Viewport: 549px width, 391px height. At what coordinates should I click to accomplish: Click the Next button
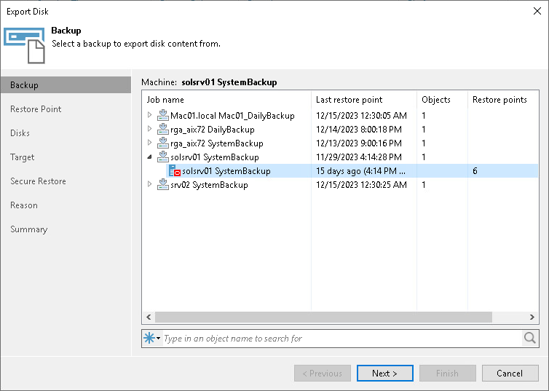[384, 373]
